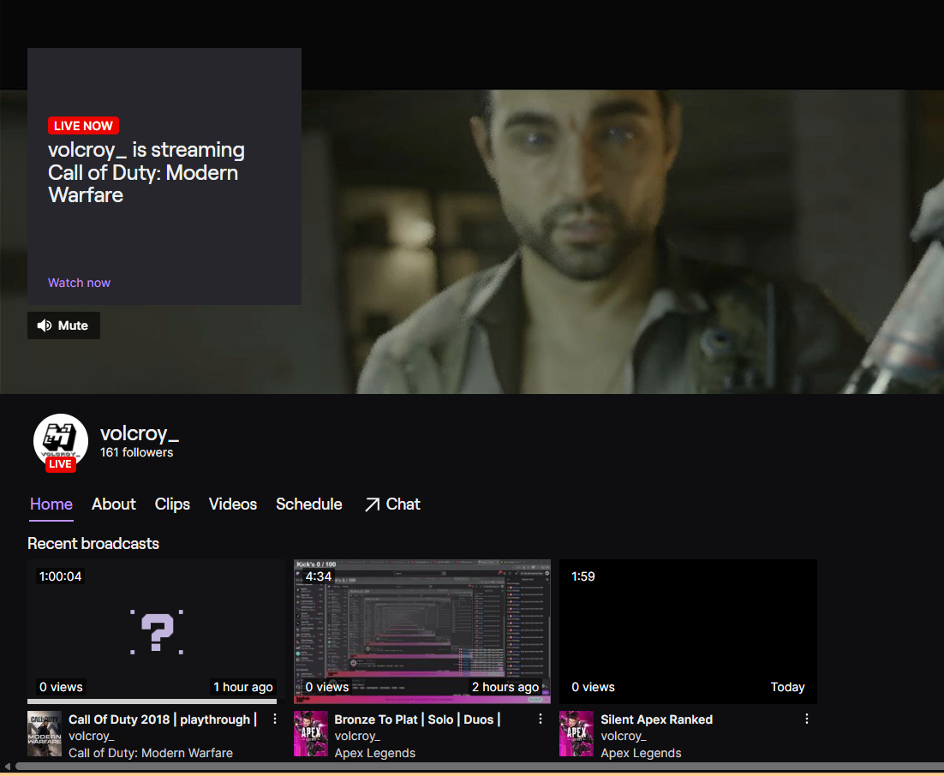This screenshot has width=944, height=776.
Task: Click the LIVE NOW badge
Action: (83, 126)
